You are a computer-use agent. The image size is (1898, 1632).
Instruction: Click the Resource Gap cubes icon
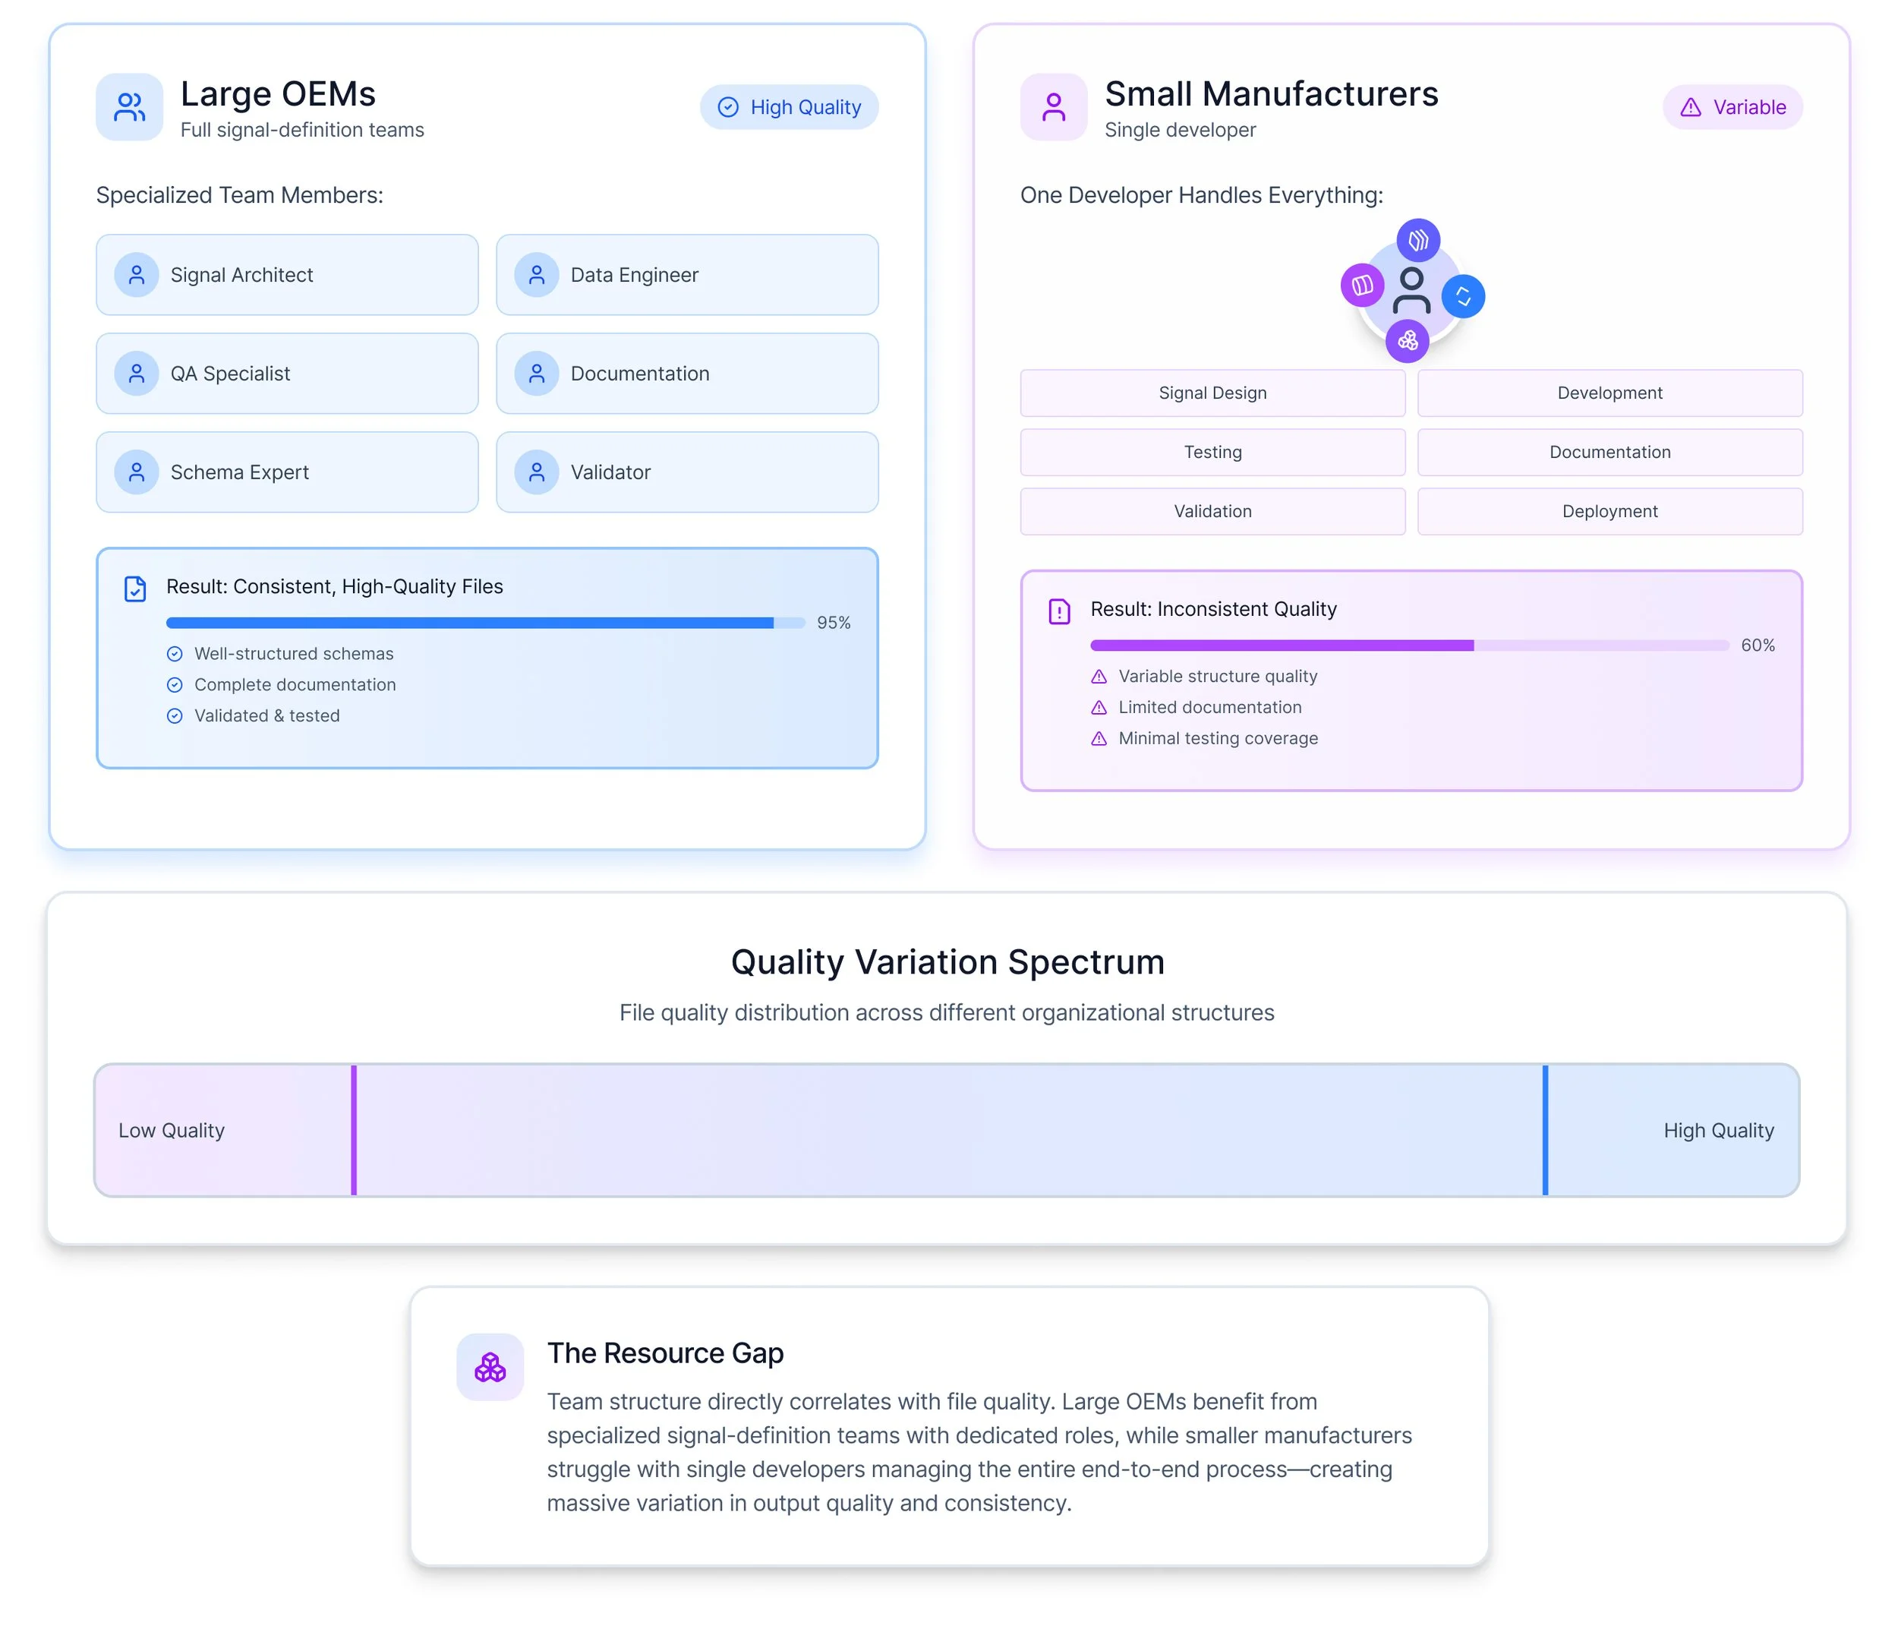(x=490, y=1367)
